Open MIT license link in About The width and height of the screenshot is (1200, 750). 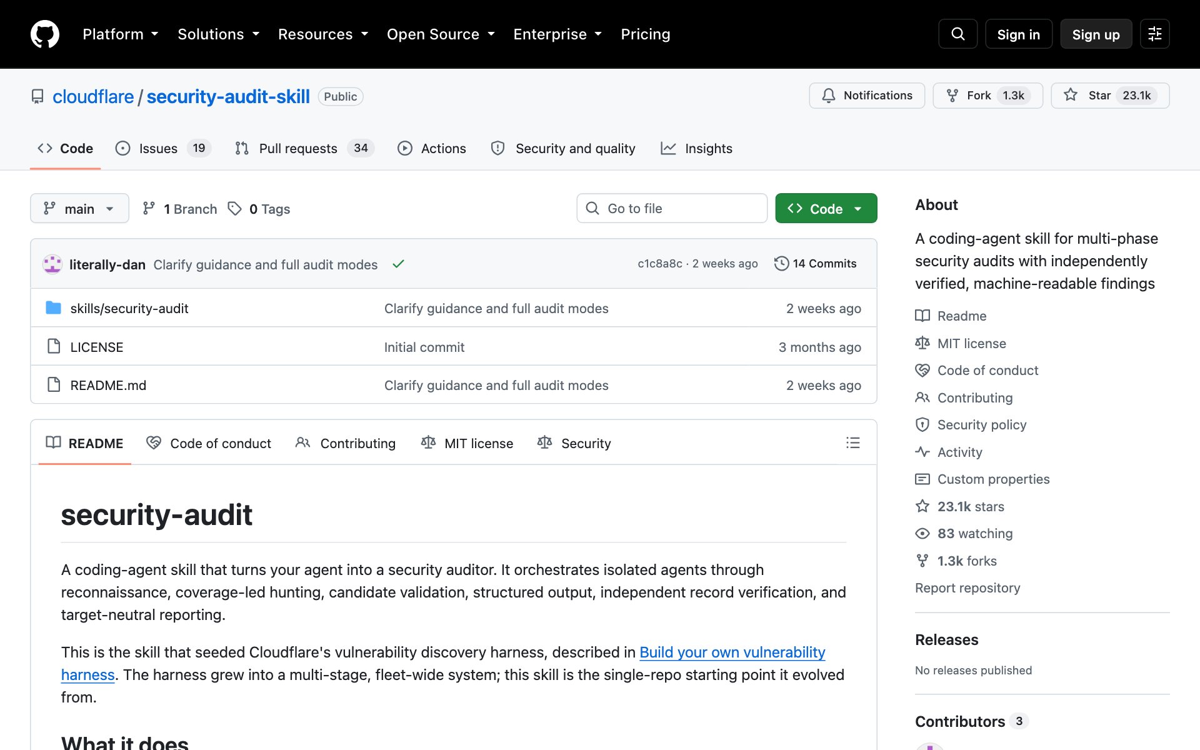coord(961,343)
